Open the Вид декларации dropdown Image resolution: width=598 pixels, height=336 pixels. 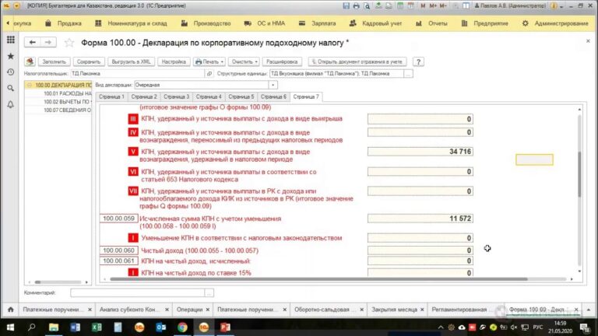[x=273, y=85]
